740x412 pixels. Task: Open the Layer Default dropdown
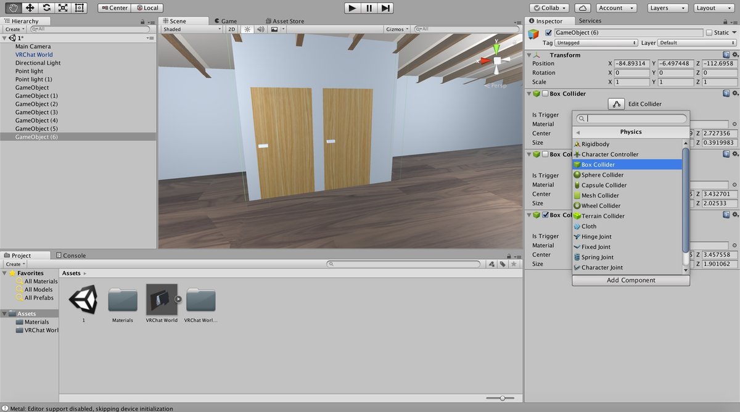point(697,43)
